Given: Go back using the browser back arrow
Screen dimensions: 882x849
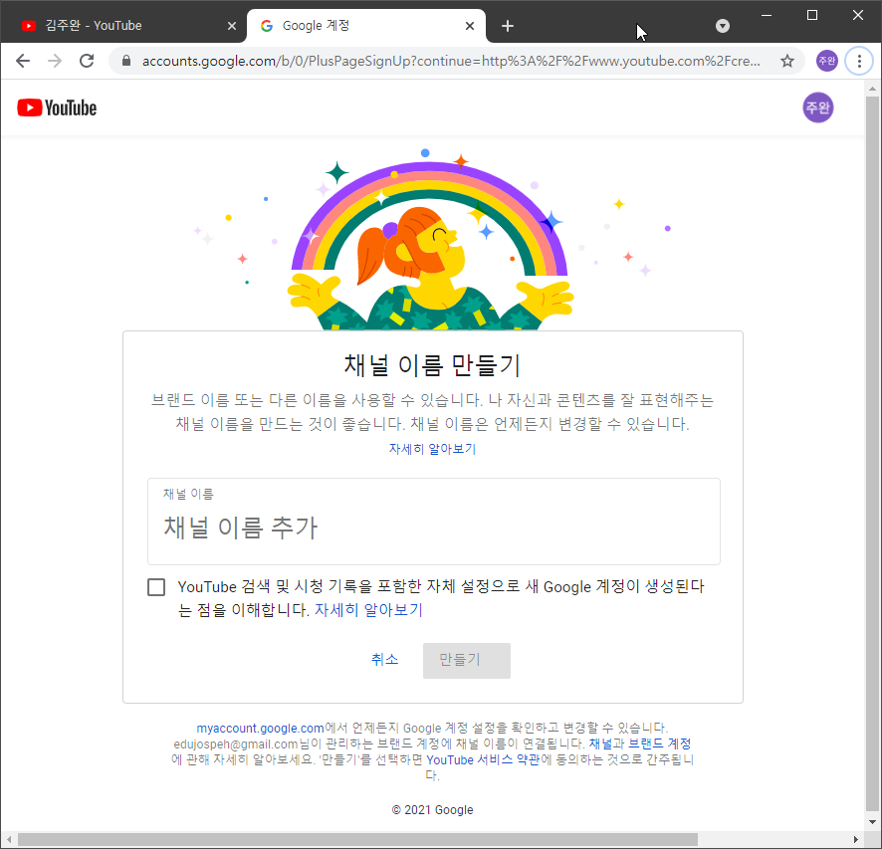Looking at the screenshot, I should (23, 61).
